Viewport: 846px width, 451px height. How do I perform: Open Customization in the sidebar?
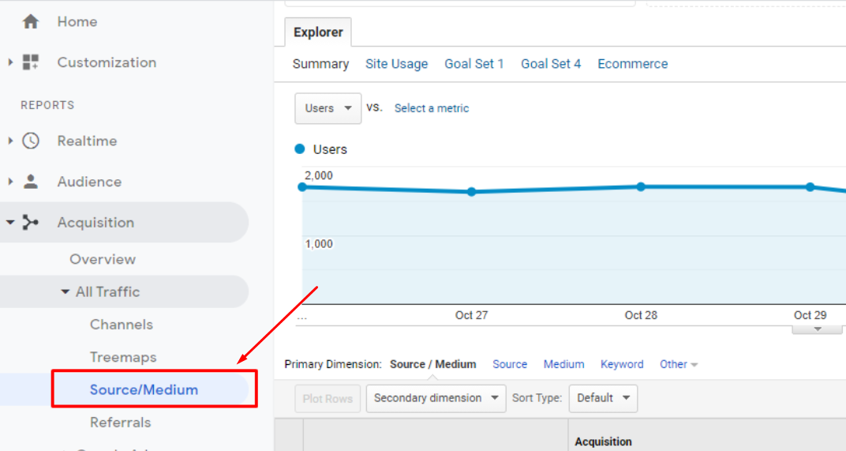coord(107,62)
